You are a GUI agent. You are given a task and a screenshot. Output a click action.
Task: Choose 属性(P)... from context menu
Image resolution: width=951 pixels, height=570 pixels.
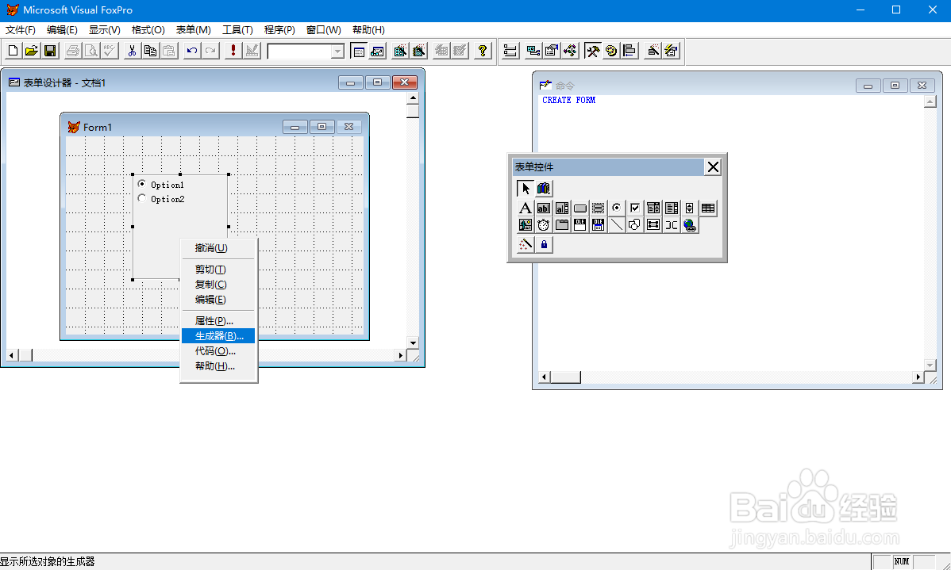[x=218, y=320]
